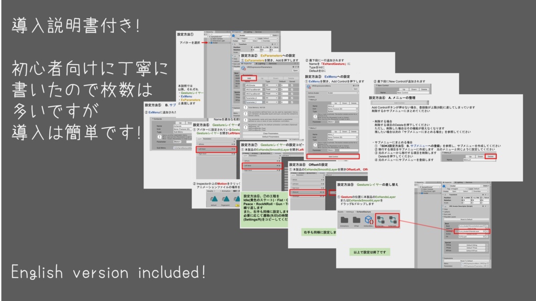Click Delete on the New Control entry
Image resolution: width=536 pixels, height=301 pixels.
424,90
